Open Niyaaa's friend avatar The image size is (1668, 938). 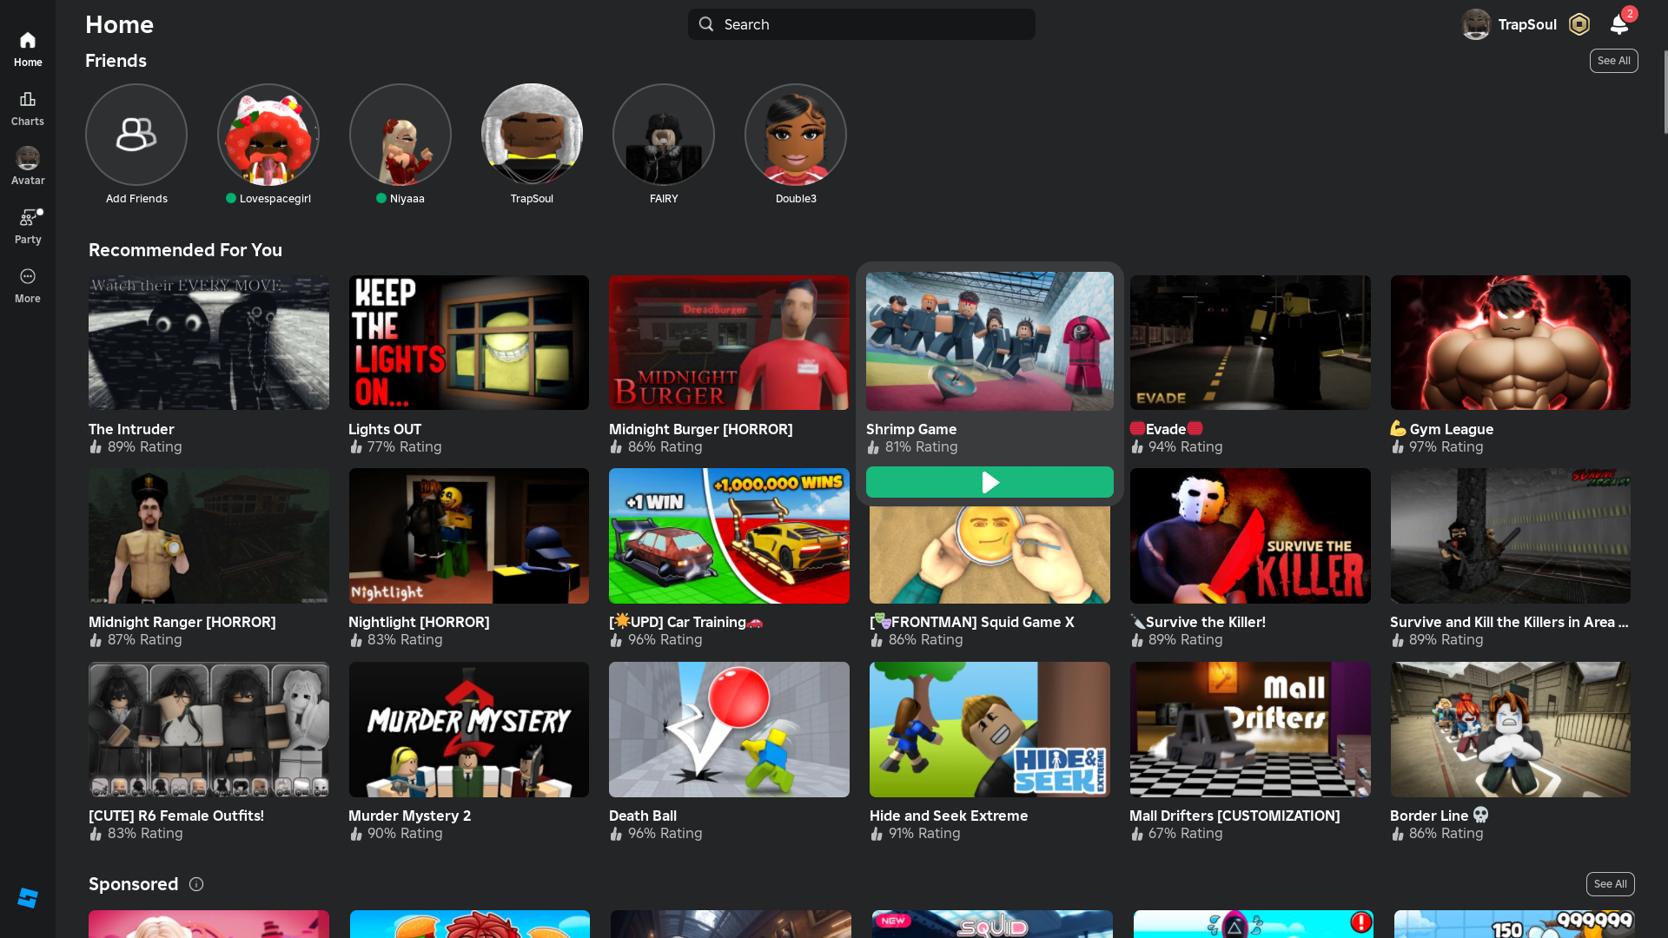(400, 135)
